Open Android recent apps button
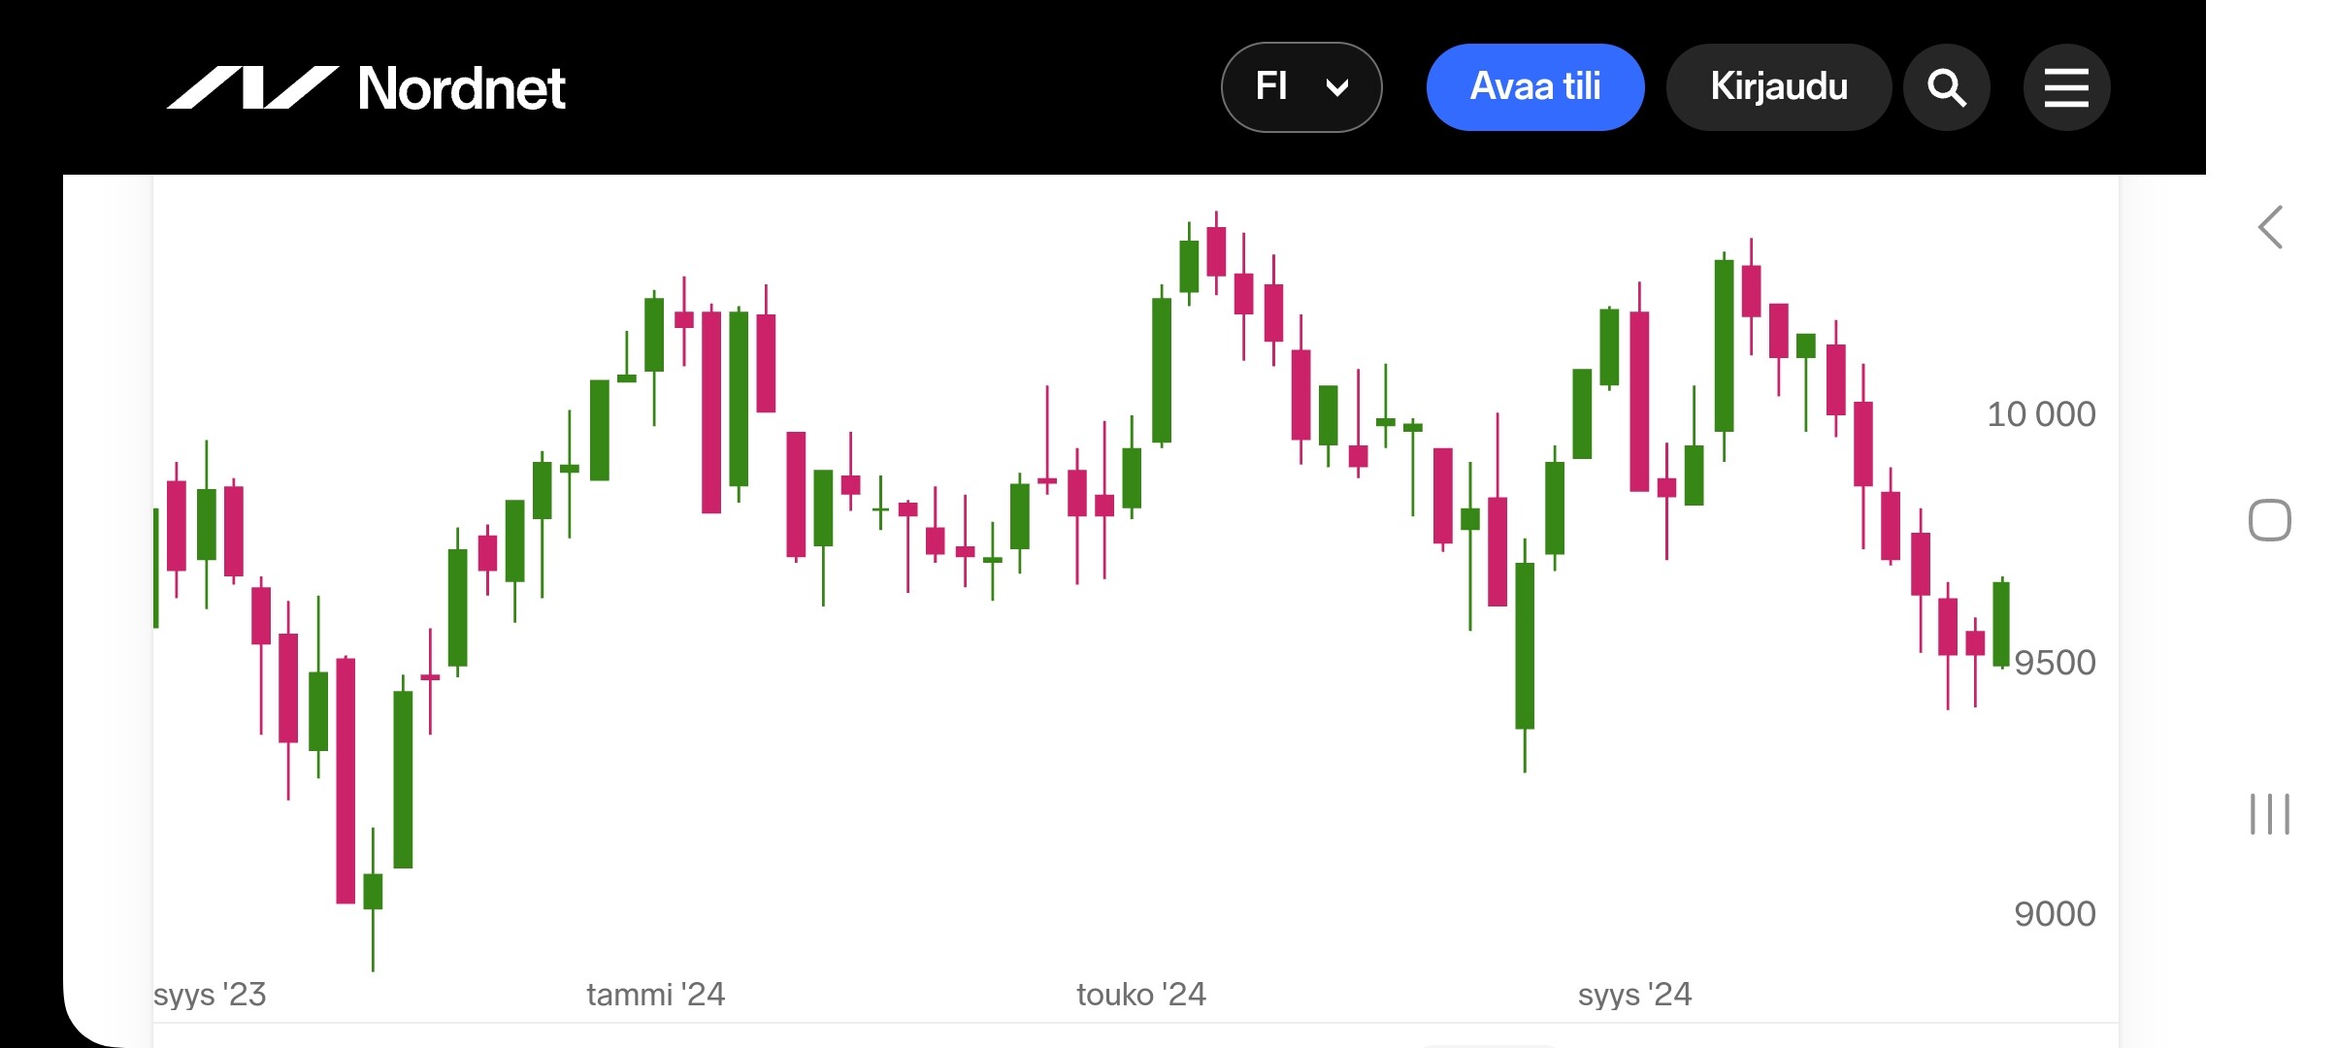Screen dimensions: 2337x1048 point(2269,813)
